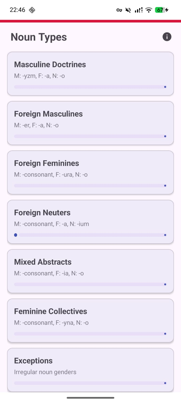Tap the cellular signal strength icon
Screen dimensions: 181x403
point(139,10)
